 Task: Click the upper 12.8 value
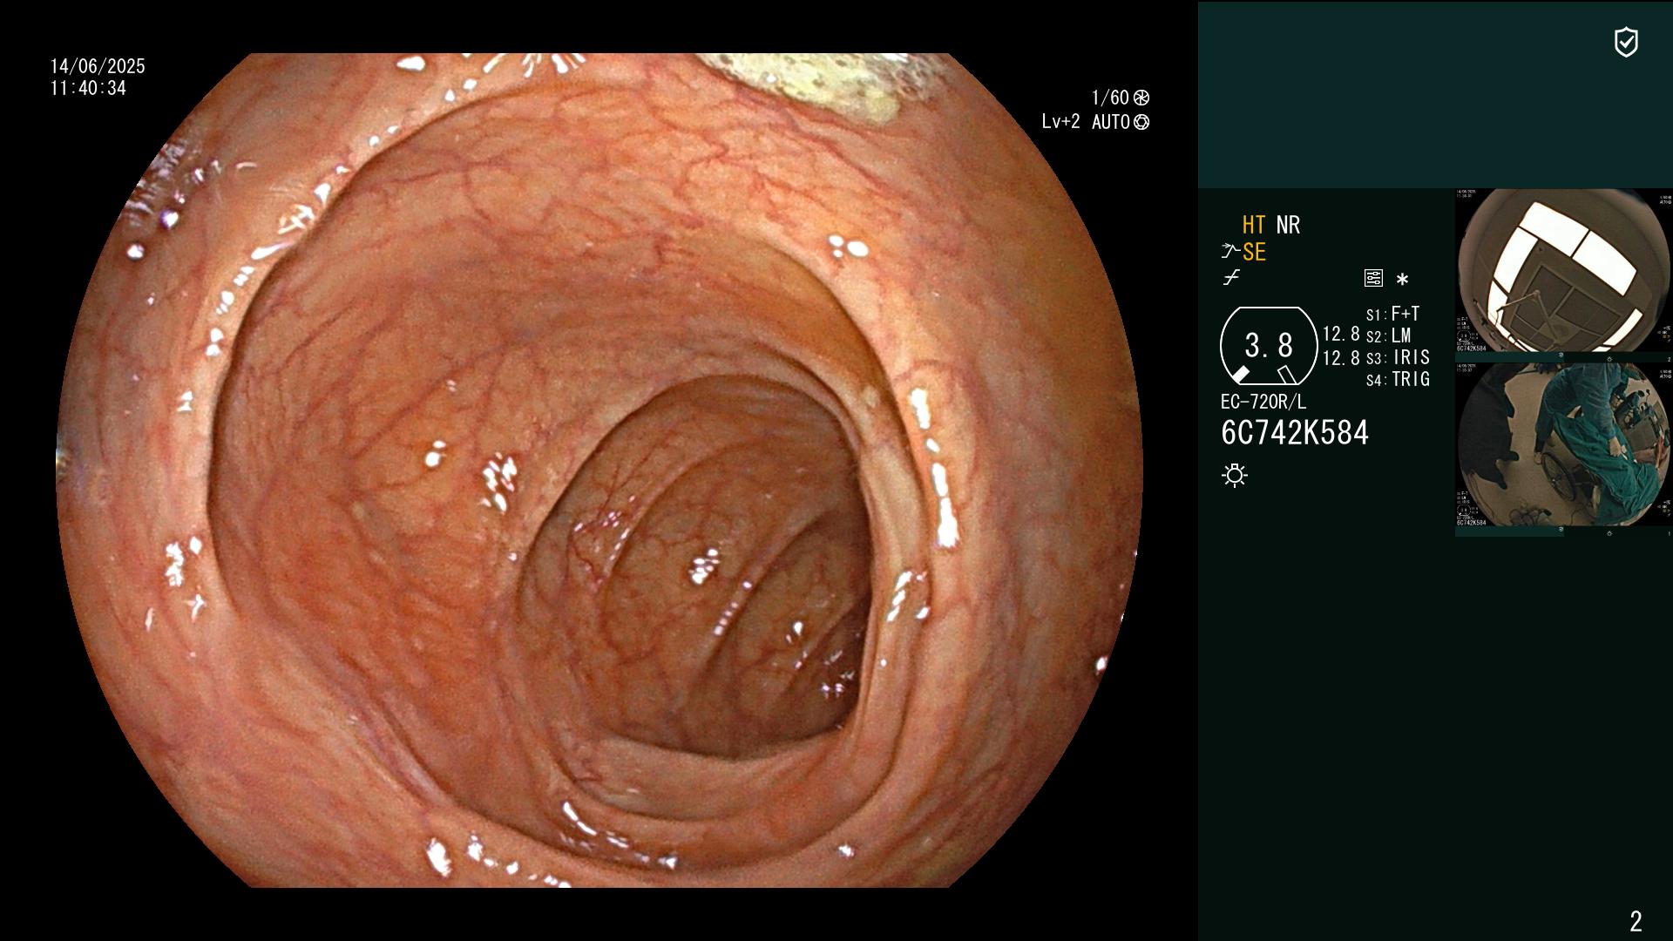[x=1341, y=334]
